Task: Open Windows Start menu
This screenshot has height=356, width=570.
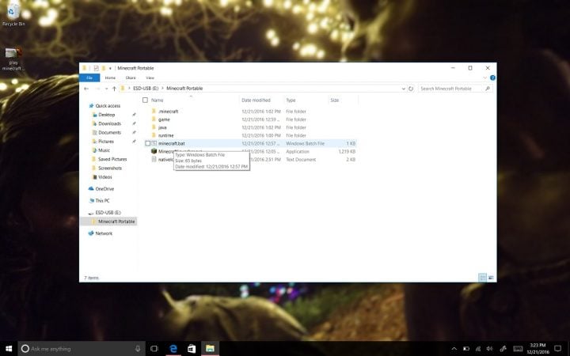Action: 9,349
